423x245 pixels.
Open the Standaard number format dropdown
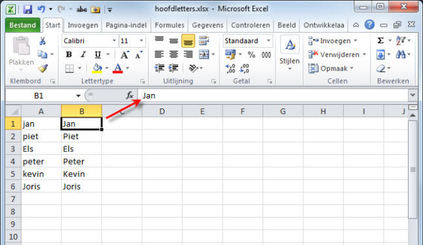[x=268, y=41]
